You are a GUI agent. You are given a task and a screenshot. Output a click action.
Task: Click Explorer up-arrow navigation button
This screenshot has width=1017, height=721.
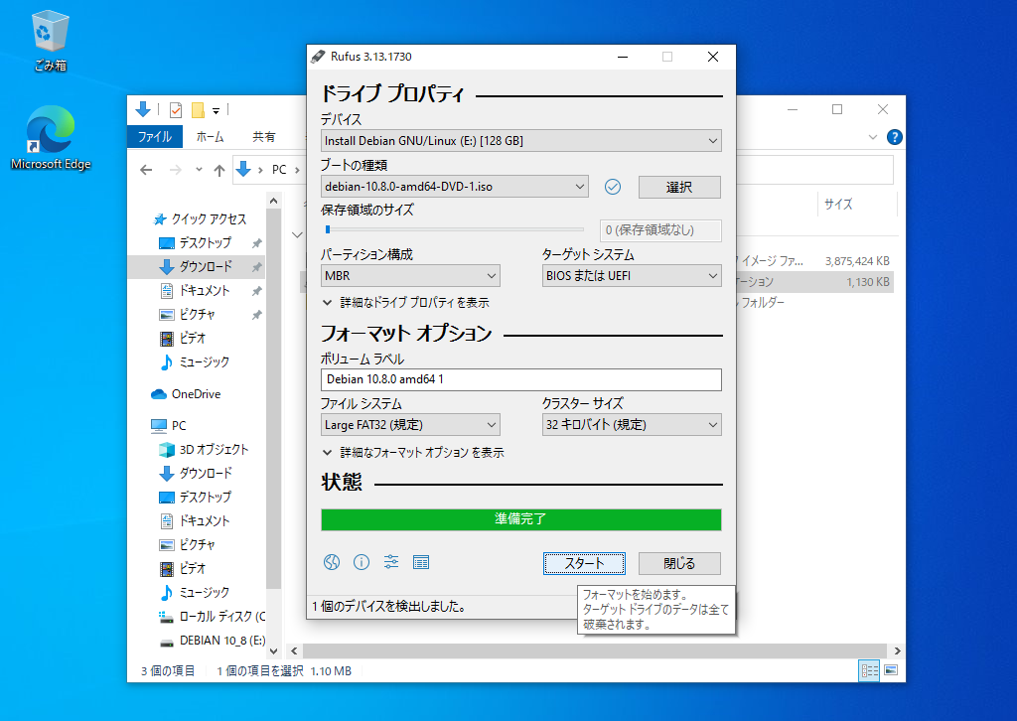point(219,170)
